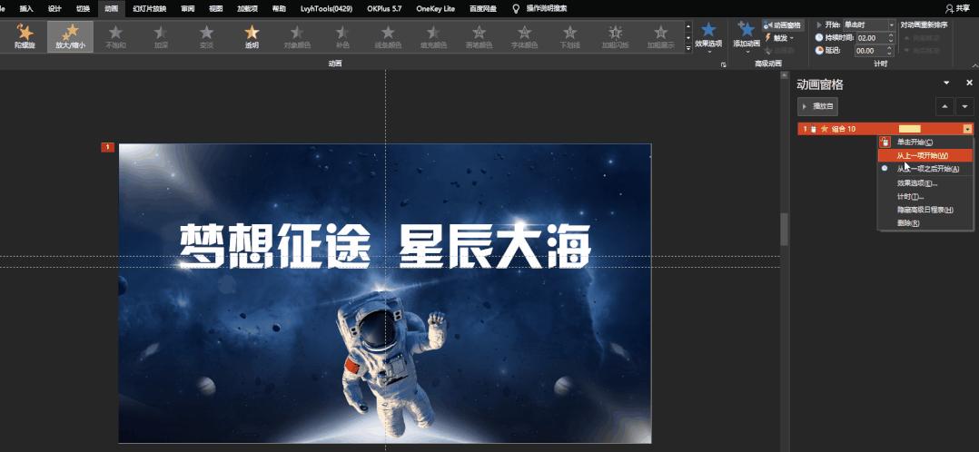The image size is (979, 452).
Task: Open 效果选项(E)... from the context menu
Action: click(x=925, y=183)
